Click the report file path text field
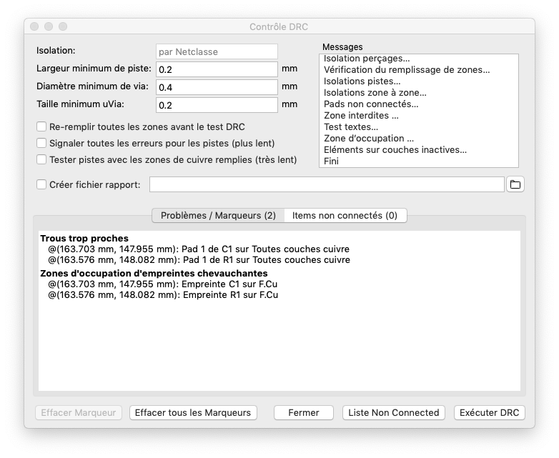The image size is (559, 458). point(327,184)
